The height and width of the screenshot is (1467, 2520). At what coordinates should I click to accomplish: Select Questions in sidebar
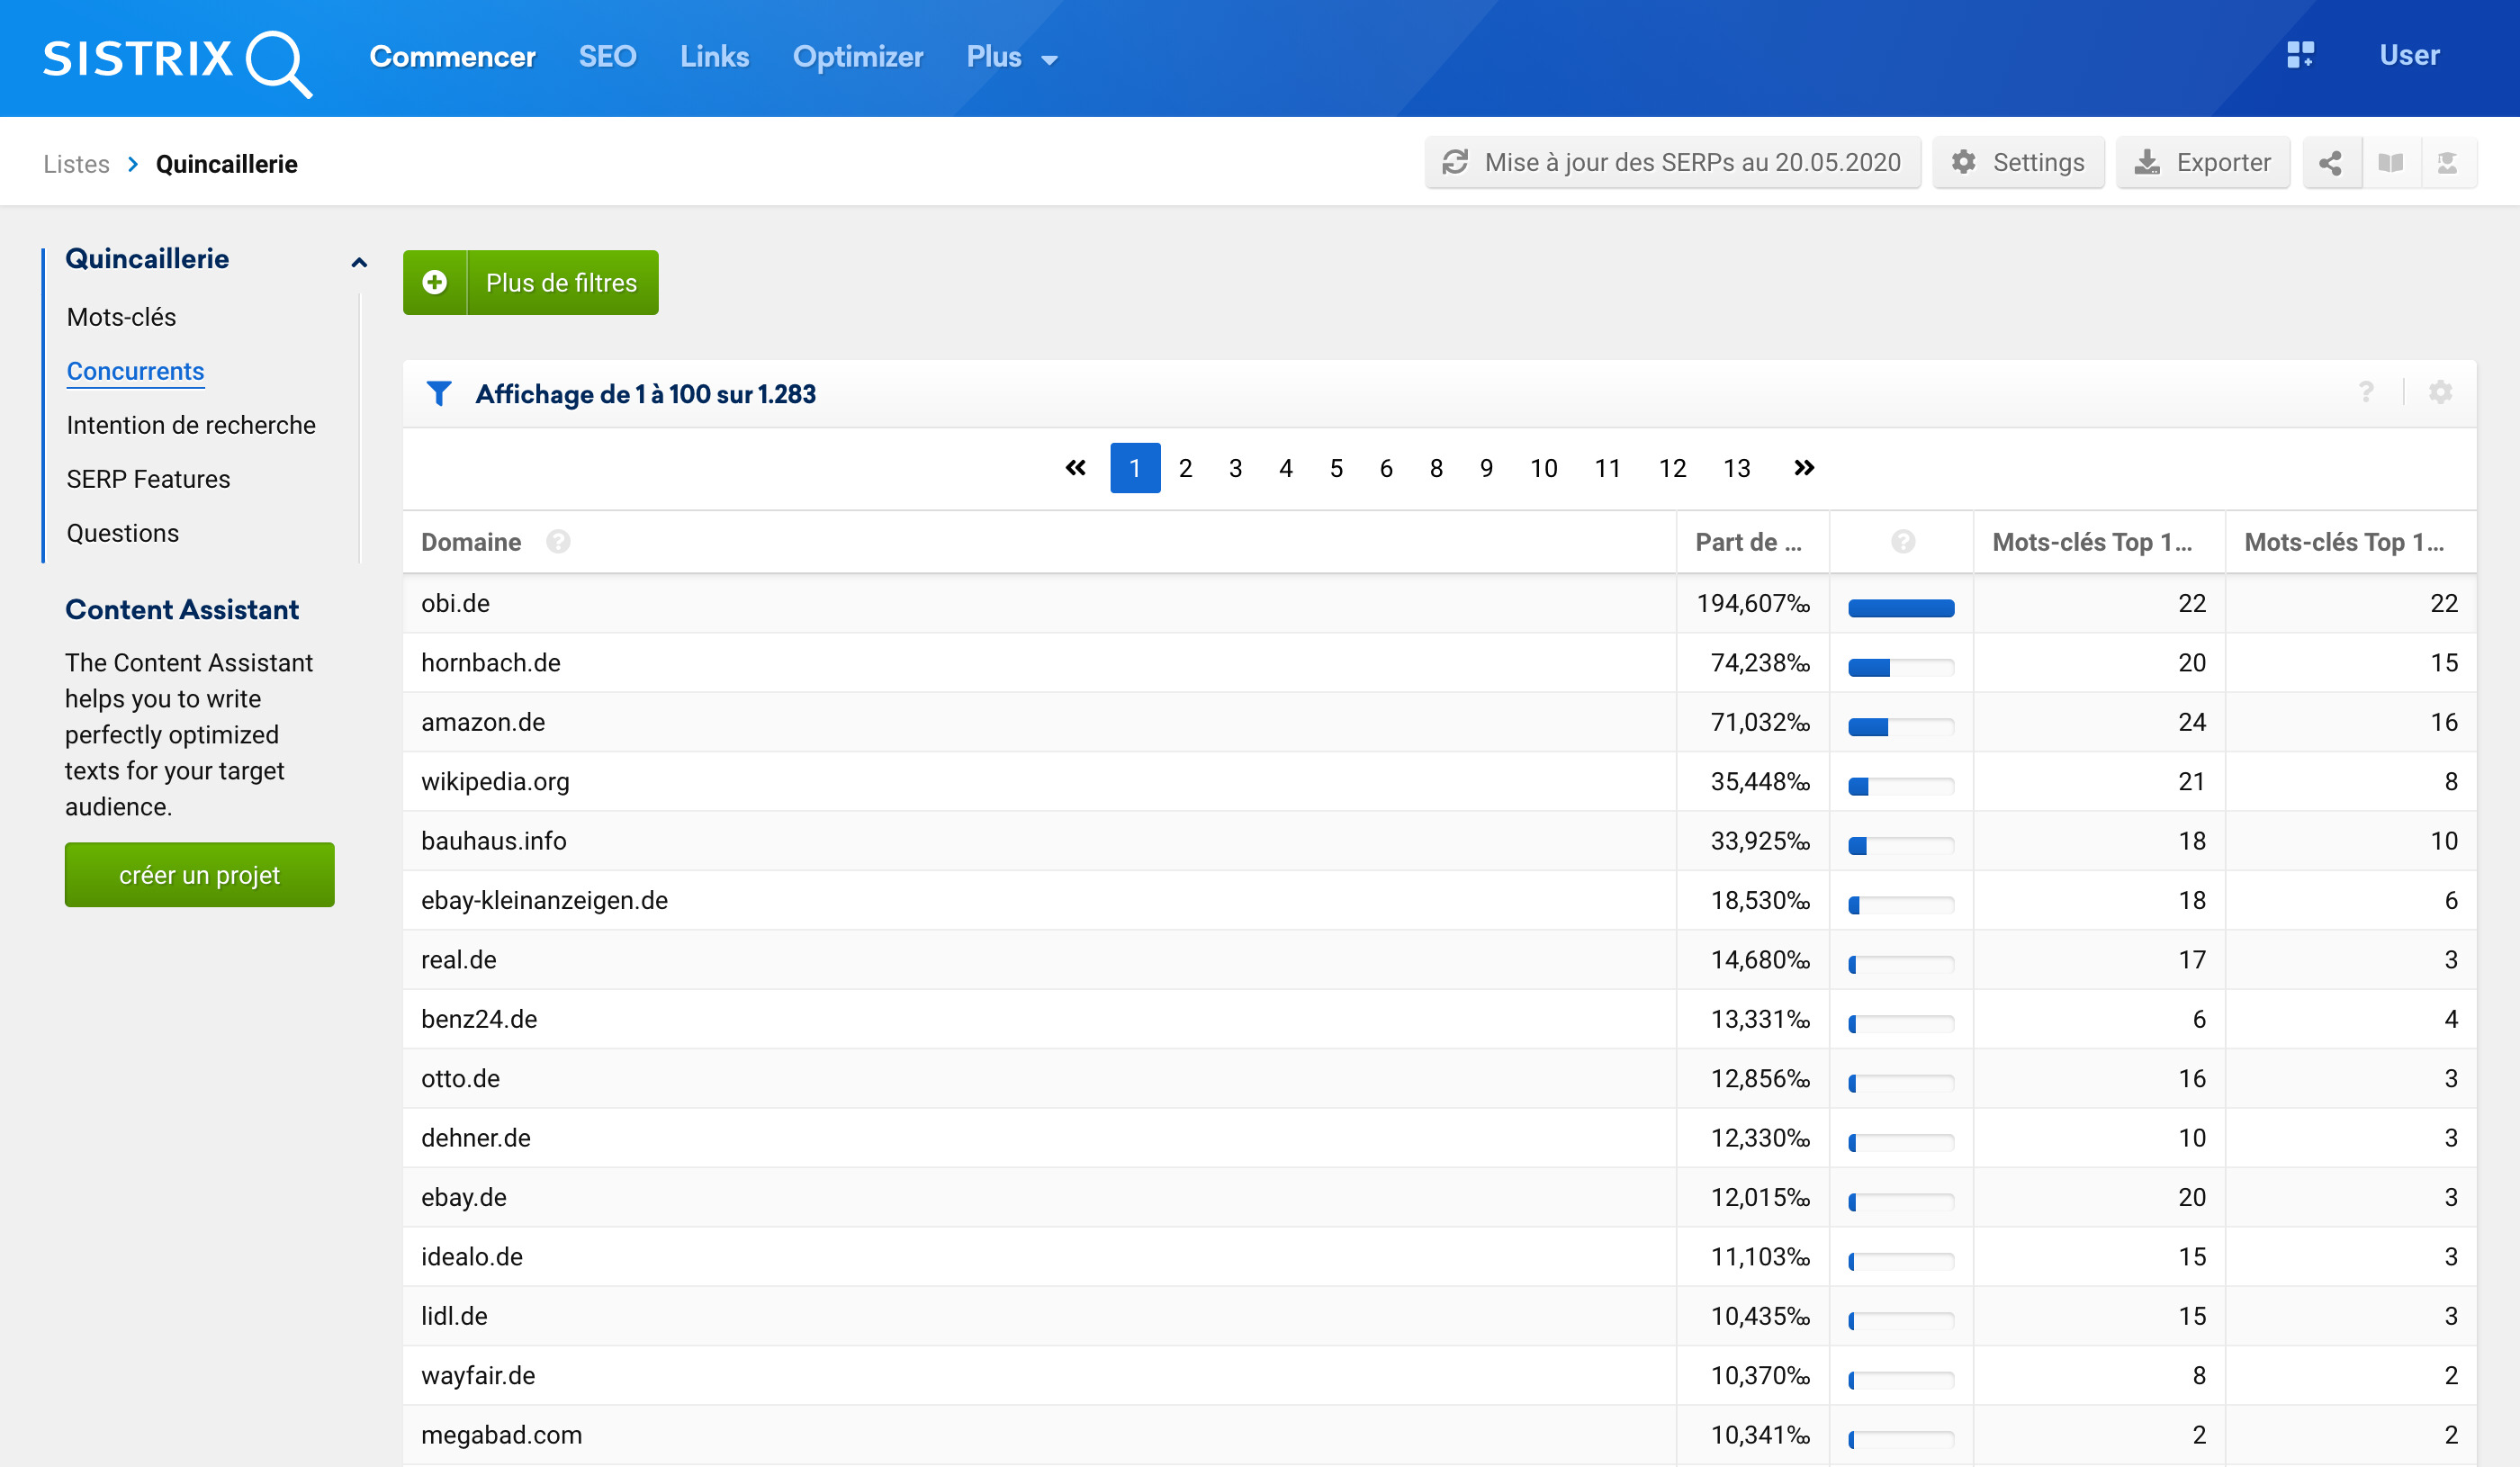(123, 533)
